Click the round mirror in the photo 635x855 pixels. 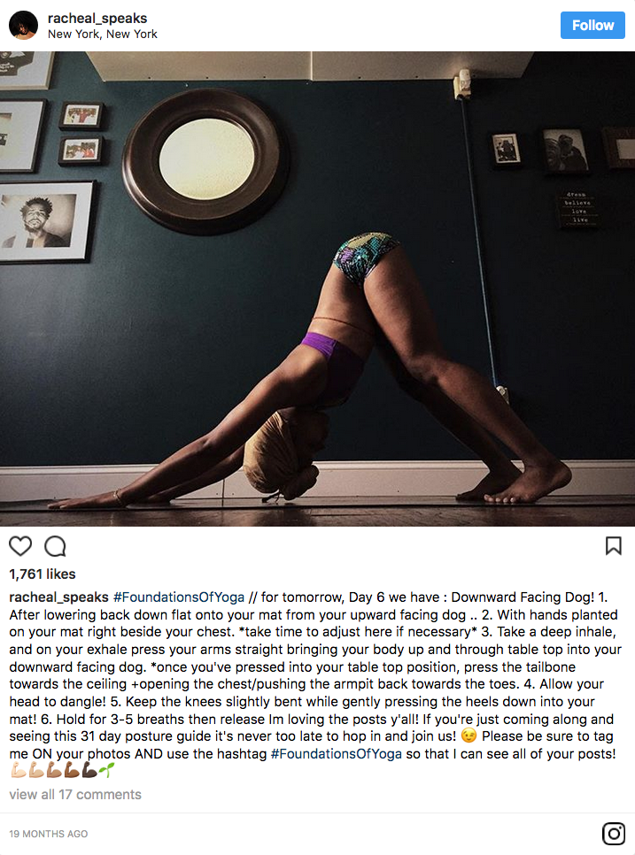(205, 161)
